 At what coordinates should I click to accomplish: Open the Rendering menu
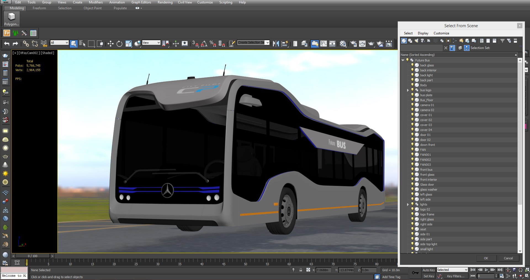click(165, 2)
